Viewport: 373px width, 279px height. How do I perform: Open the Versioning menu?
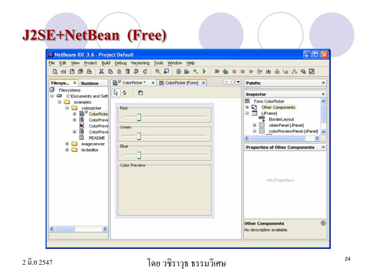(140, 63)
